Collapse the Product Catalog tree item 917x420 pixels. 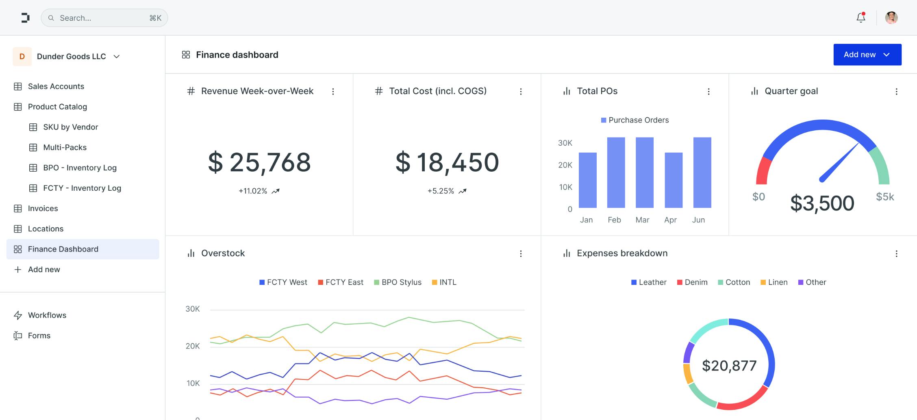pos(57,107)
